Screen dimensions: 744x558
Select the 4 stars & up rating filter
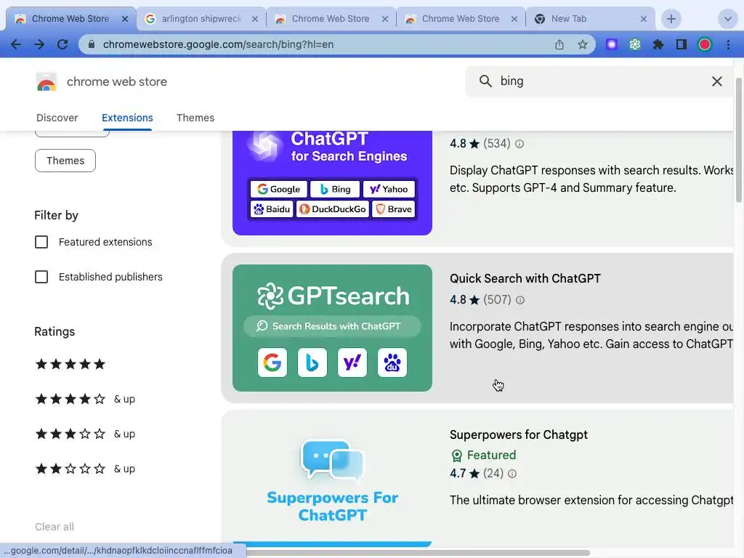(86, 399)
